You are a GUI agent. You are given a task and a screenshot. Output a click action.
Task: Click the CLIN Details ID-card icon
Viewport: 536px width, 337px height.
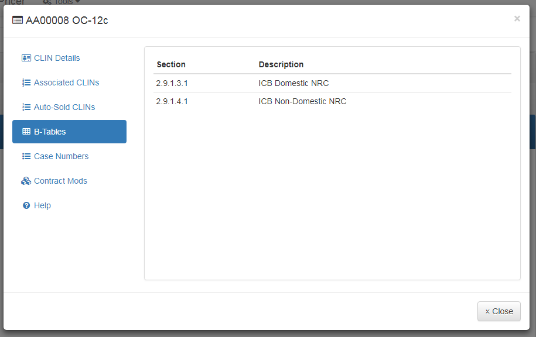pos(26,57)
